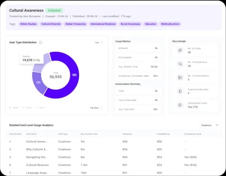Click the Assessments Summary heading
Viewport: 226px width, 176px height.
(x=128, y=84)
